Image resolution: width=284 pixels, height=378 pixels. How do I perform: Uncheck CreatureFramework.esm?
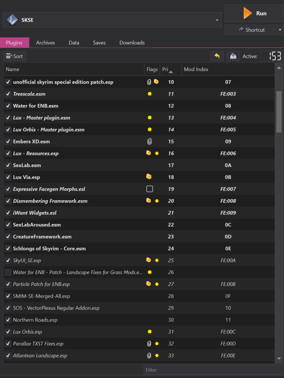[x=8, y=237]
